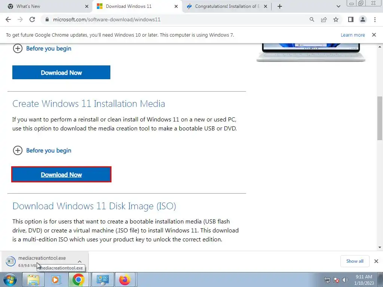This screenshot has width=383, height=287.
Task: Open the Chrome side panel
Action: pyautogui.click(x=351, y=19)
